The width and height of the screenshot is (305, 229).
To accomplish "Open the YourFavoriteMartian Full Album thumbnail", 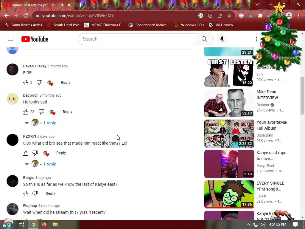I will click(x=229, y=133).
